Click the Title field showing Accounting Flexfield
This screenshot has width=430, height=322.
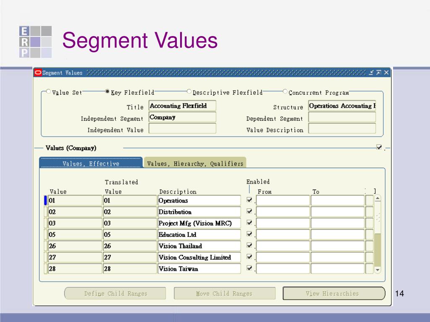(182, 106)
